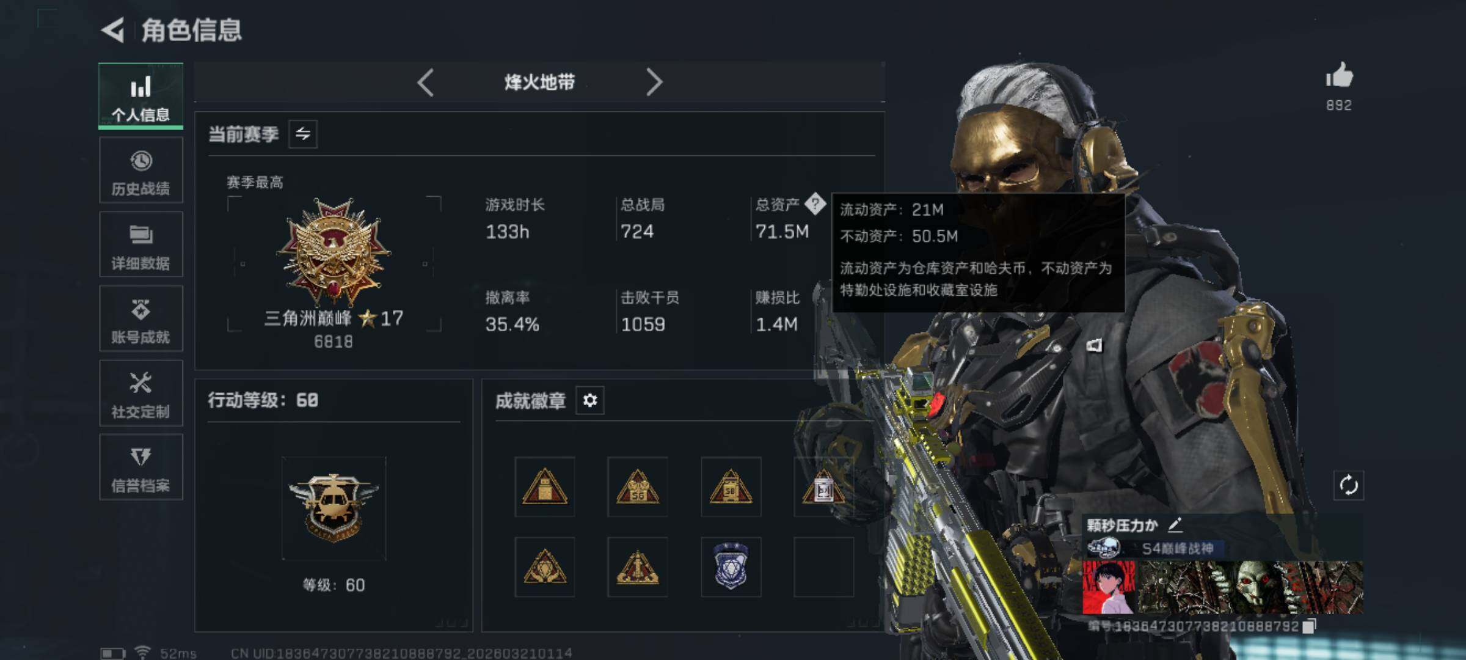Switch to next game mode
This screenshot has width=1466, height=660.
pos(654,82)
